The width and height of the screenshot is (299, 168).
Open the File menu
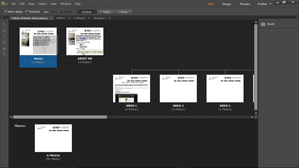click(14, 4)
